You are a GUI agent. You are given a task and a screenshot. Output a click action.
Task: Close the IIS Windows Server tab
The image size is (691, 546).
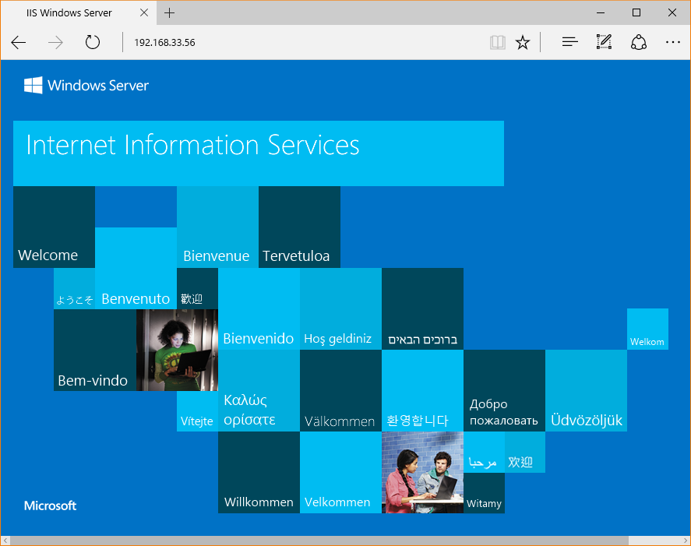coord(144,12)
